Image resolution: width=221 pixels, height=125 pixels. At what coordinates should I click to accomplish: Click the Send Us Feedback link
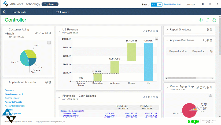coord(173,4)
